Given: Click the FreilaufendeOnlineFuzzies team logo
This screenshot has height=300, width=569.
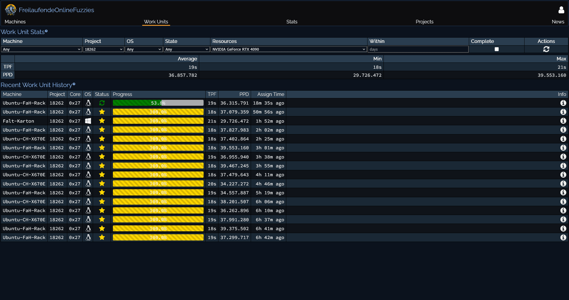Looking at the screenshot, I should pos(11,10).
